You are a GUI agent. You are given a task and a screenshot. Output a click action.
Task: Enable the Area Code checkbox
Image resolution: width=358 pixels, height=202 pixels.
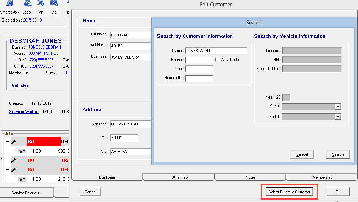(x=217, y=59)
